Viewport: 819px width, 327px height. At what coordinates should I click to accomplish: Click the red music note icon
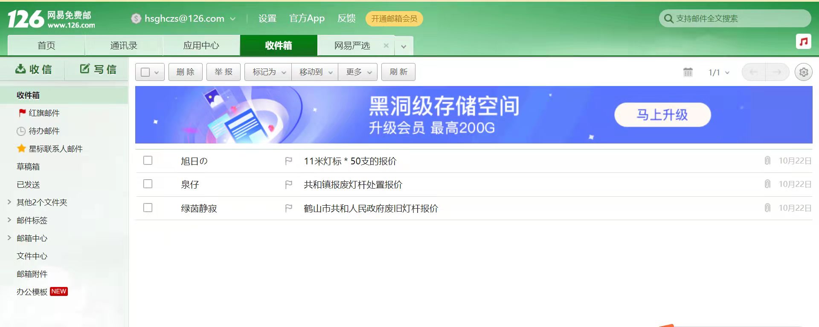[803, 42]
